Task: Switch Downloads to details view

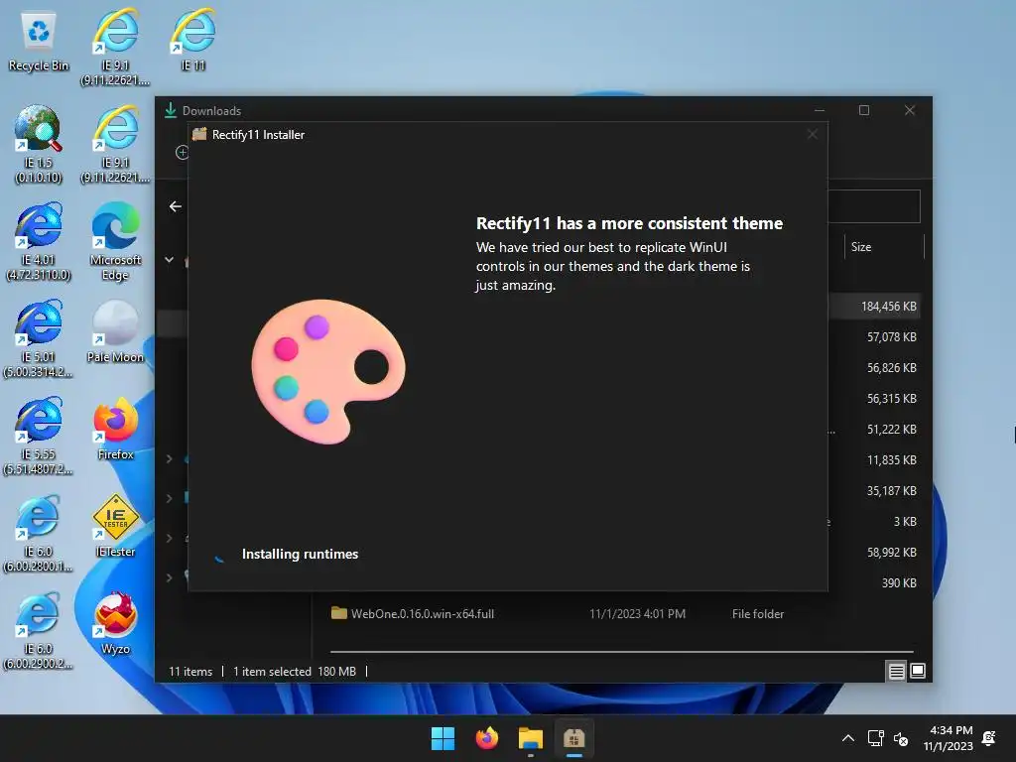Action: click(x=896, y=672)
